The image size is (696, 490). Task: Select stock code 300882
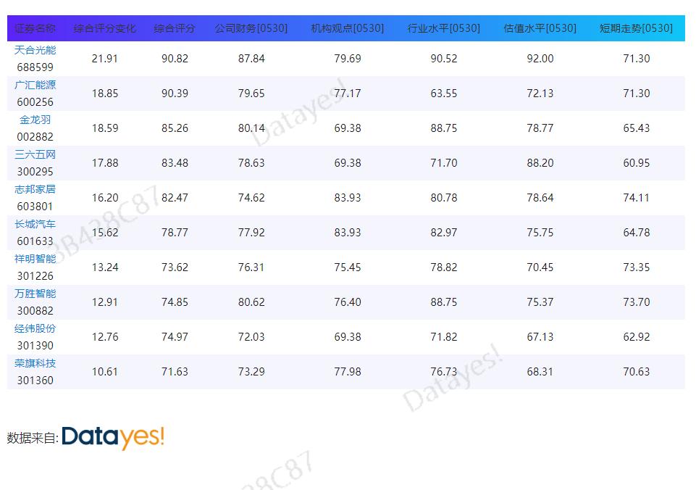coord(35,311)
